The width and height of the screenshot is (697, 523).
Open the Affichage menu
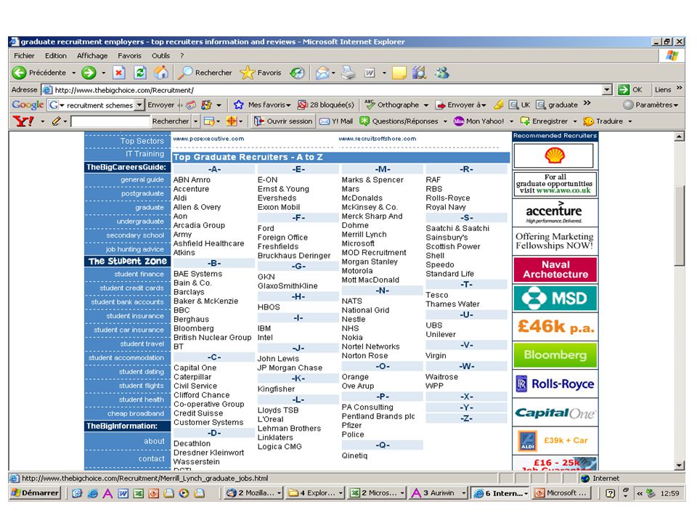[x=92, y=56]
